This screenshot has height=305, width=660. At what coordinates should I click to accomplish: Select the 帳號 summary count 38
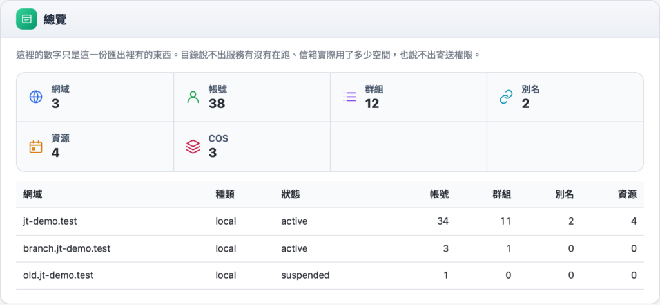217,104
